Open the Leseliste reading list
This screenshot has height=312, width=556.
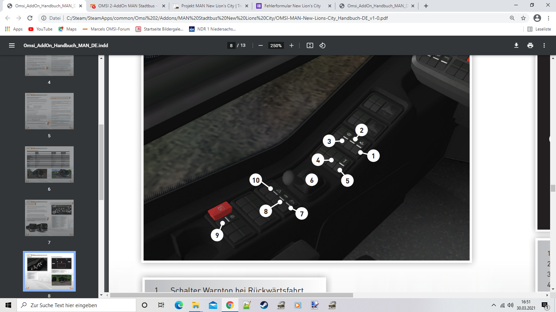click(x=539, y=29)
